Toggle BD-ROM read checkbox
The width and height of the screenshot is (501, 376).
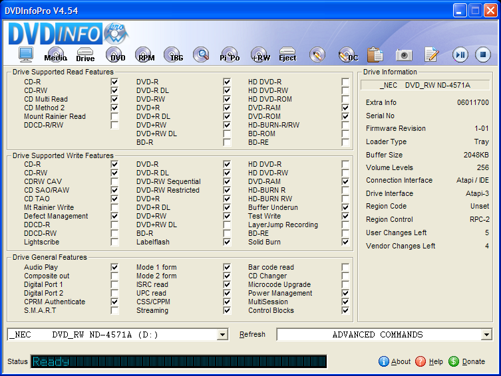click(x=345, y=134)
